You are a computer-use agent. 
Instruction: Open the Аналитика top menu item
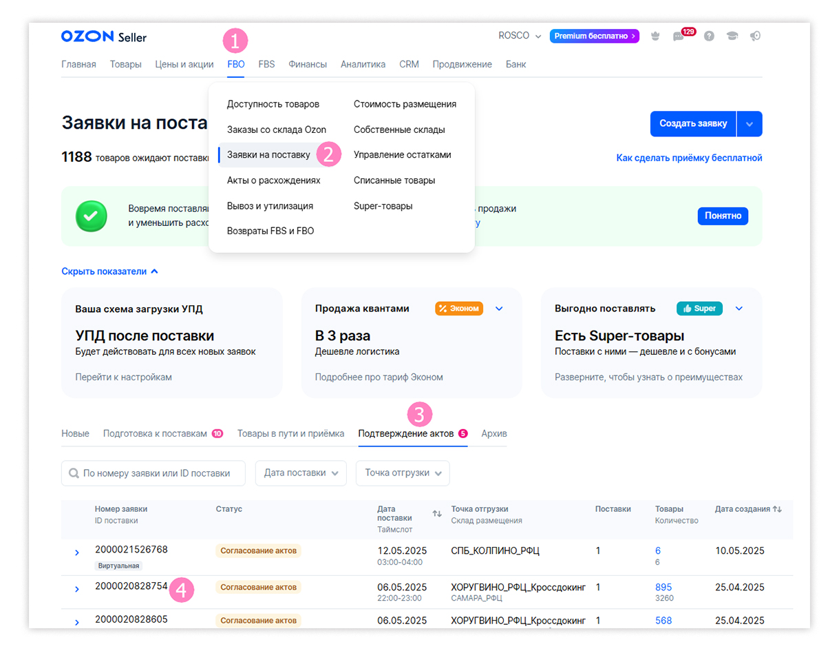pyautogui.click(x=363, y=64)
